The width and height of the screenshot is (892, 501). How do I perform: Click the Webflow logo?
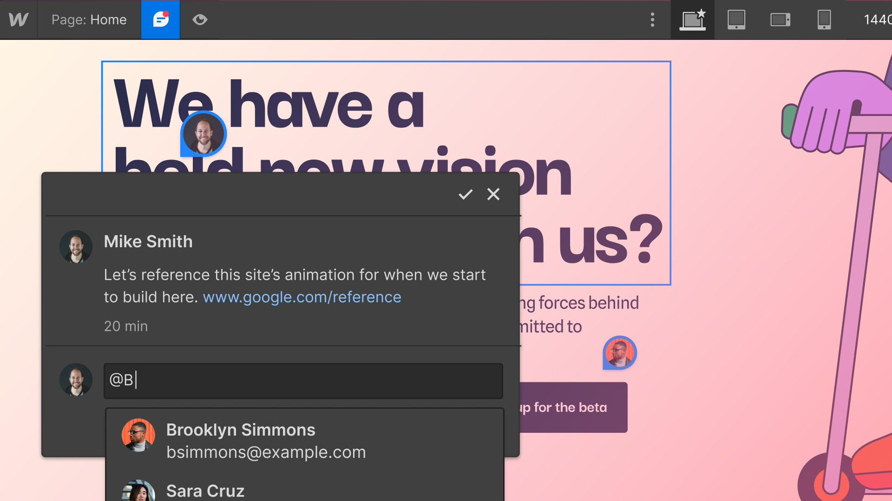[18, 19]
